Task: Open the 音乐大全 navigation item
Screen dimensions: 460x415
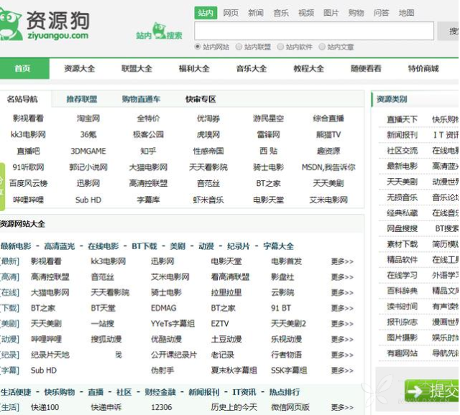Action: pyautogui.click(x=252, y=69)
